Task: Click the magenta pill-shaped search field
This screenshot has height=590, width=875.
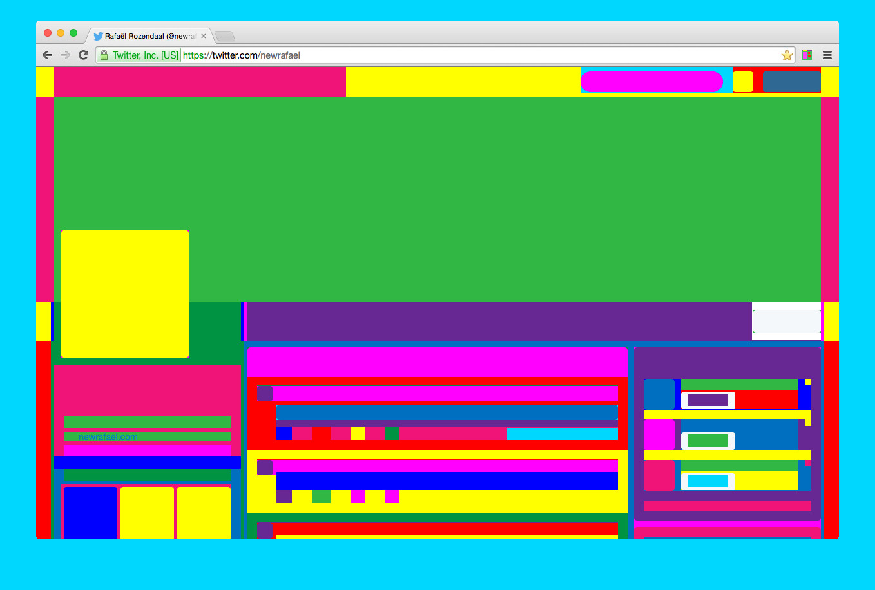Action: click(651, 82)
